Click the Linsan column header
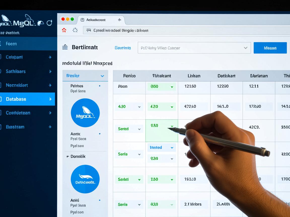The image size is (290, 217). click(x=194, y=76)
